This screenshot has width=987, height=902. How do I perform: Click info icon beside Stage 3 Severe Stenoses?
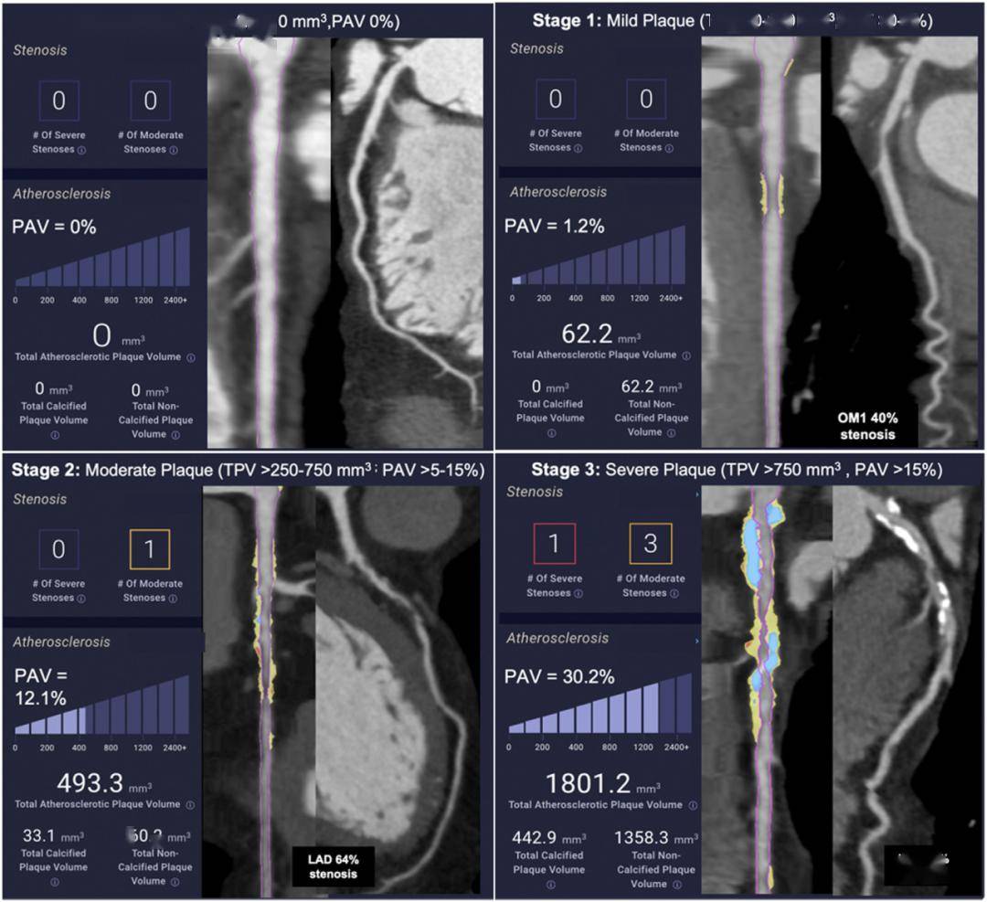click(x=577, y=593)
